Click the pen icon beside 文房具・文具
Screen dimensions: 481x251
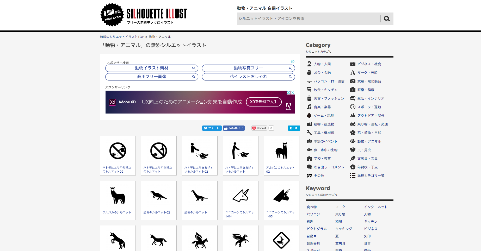point(353,158)
